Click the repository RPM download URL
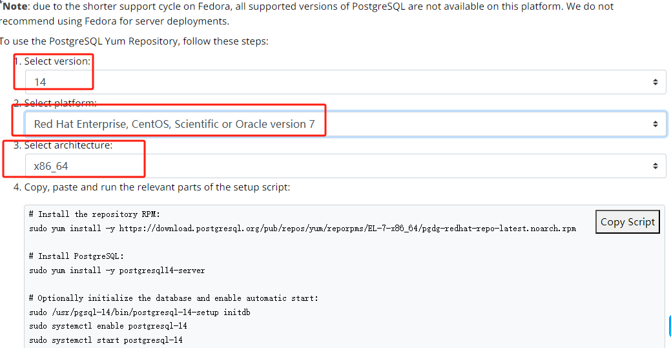The height and width of the screenshot is (348, 671). tap(347, 229)
